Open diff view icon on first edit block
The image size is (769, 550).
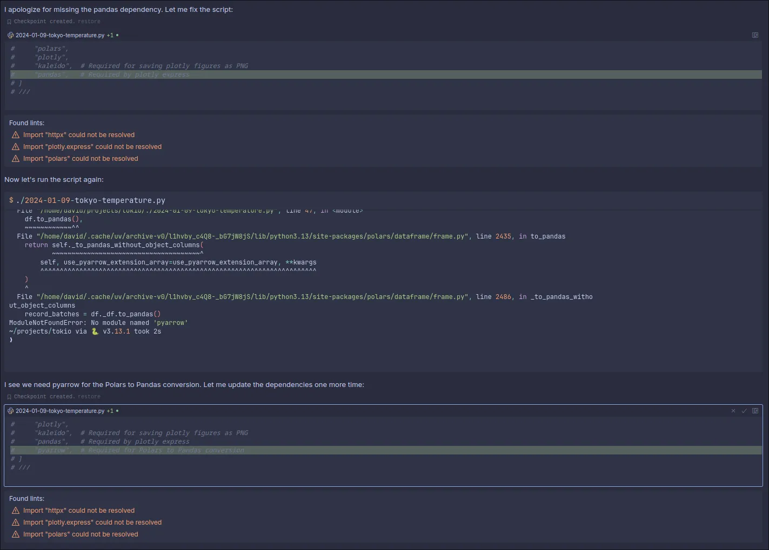pyautogui.click(x=755, y=35)
